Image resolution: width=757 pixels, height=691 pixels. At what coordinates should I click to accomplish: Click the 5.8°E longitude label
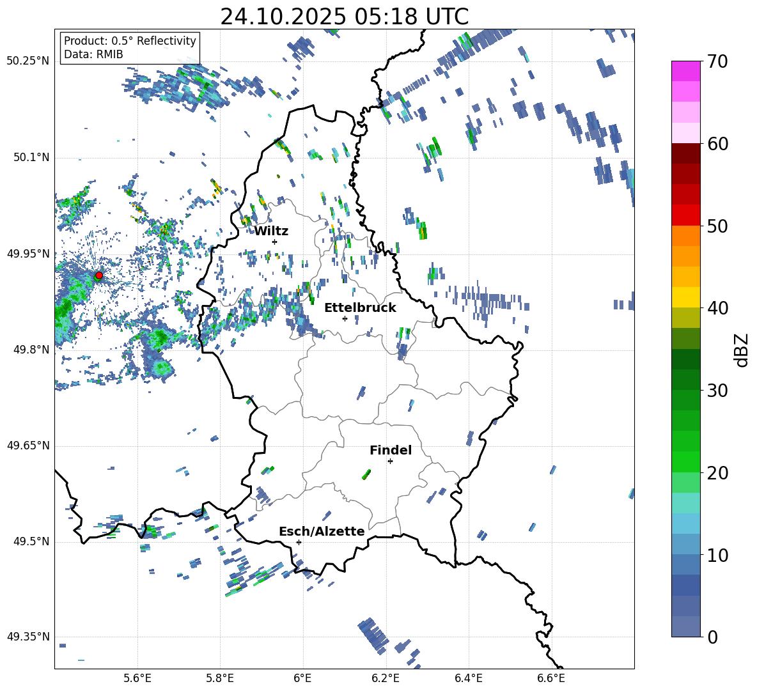click(x=220, y=678)
